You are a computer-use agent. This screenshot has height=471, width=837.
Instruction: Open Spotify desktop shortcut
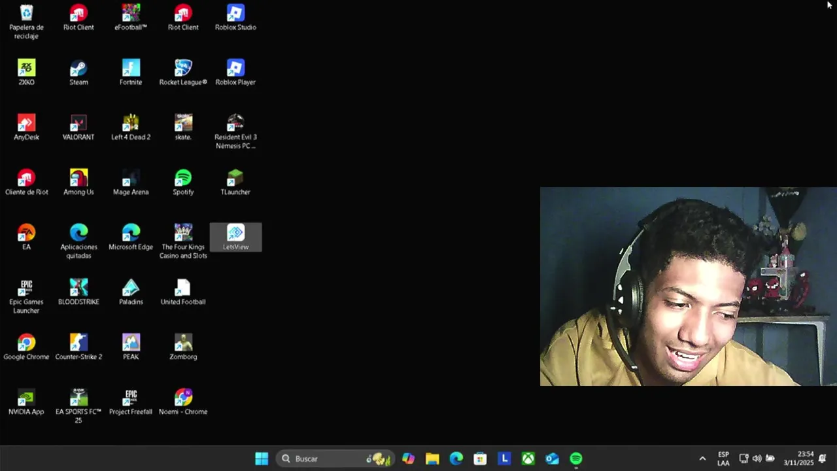tap(183, 183)
